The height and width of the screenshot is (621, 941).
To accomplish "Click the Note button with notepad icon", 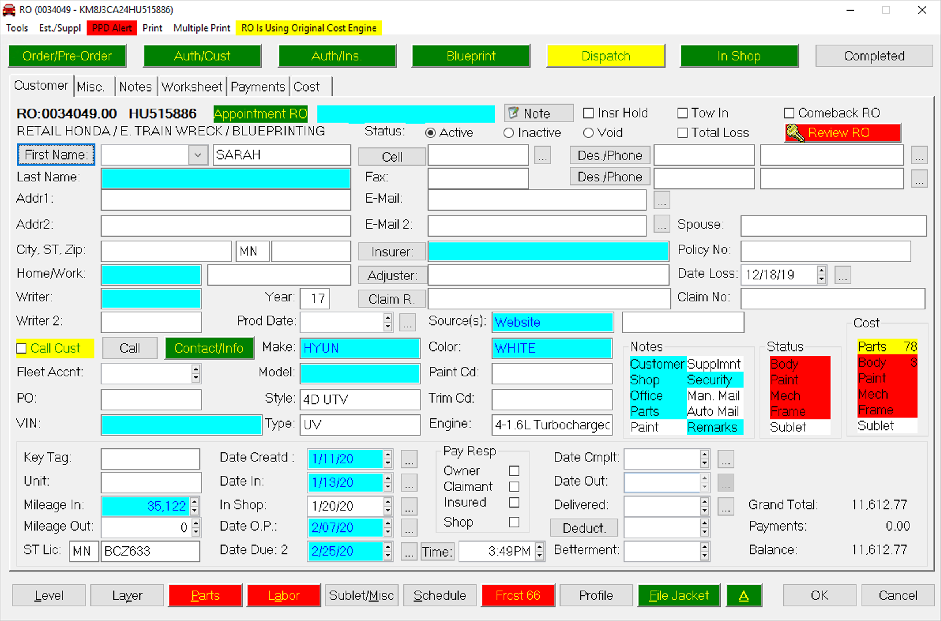I will [538, 113].
